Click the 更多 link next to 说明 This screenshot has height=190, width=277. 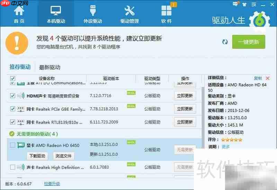[x=226, y=147]
